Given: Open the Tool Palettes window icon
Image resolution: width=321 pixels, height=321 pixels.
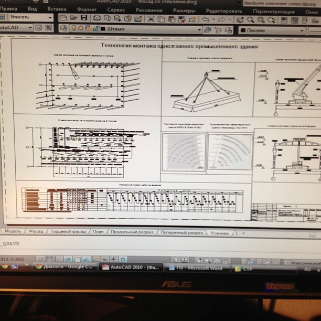Looking at the screenshot, I should 305,20.
